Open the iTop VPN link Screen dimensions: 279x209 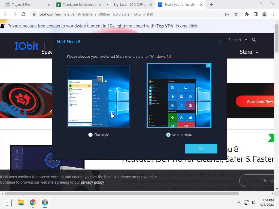click(x=164, y=26)
